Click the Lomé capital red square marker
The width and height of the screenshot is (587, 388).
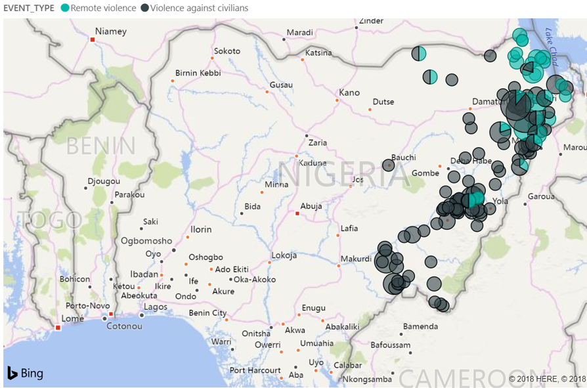(x=58, y=328)
